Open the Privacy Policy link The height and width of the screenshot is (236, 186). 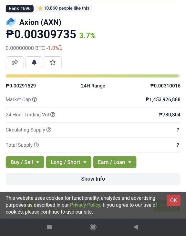[85, 205]
